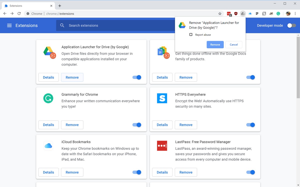Click the Grammarly icon in the toolbar
Screen dimensions: 300x187
(x=278, y=13)
